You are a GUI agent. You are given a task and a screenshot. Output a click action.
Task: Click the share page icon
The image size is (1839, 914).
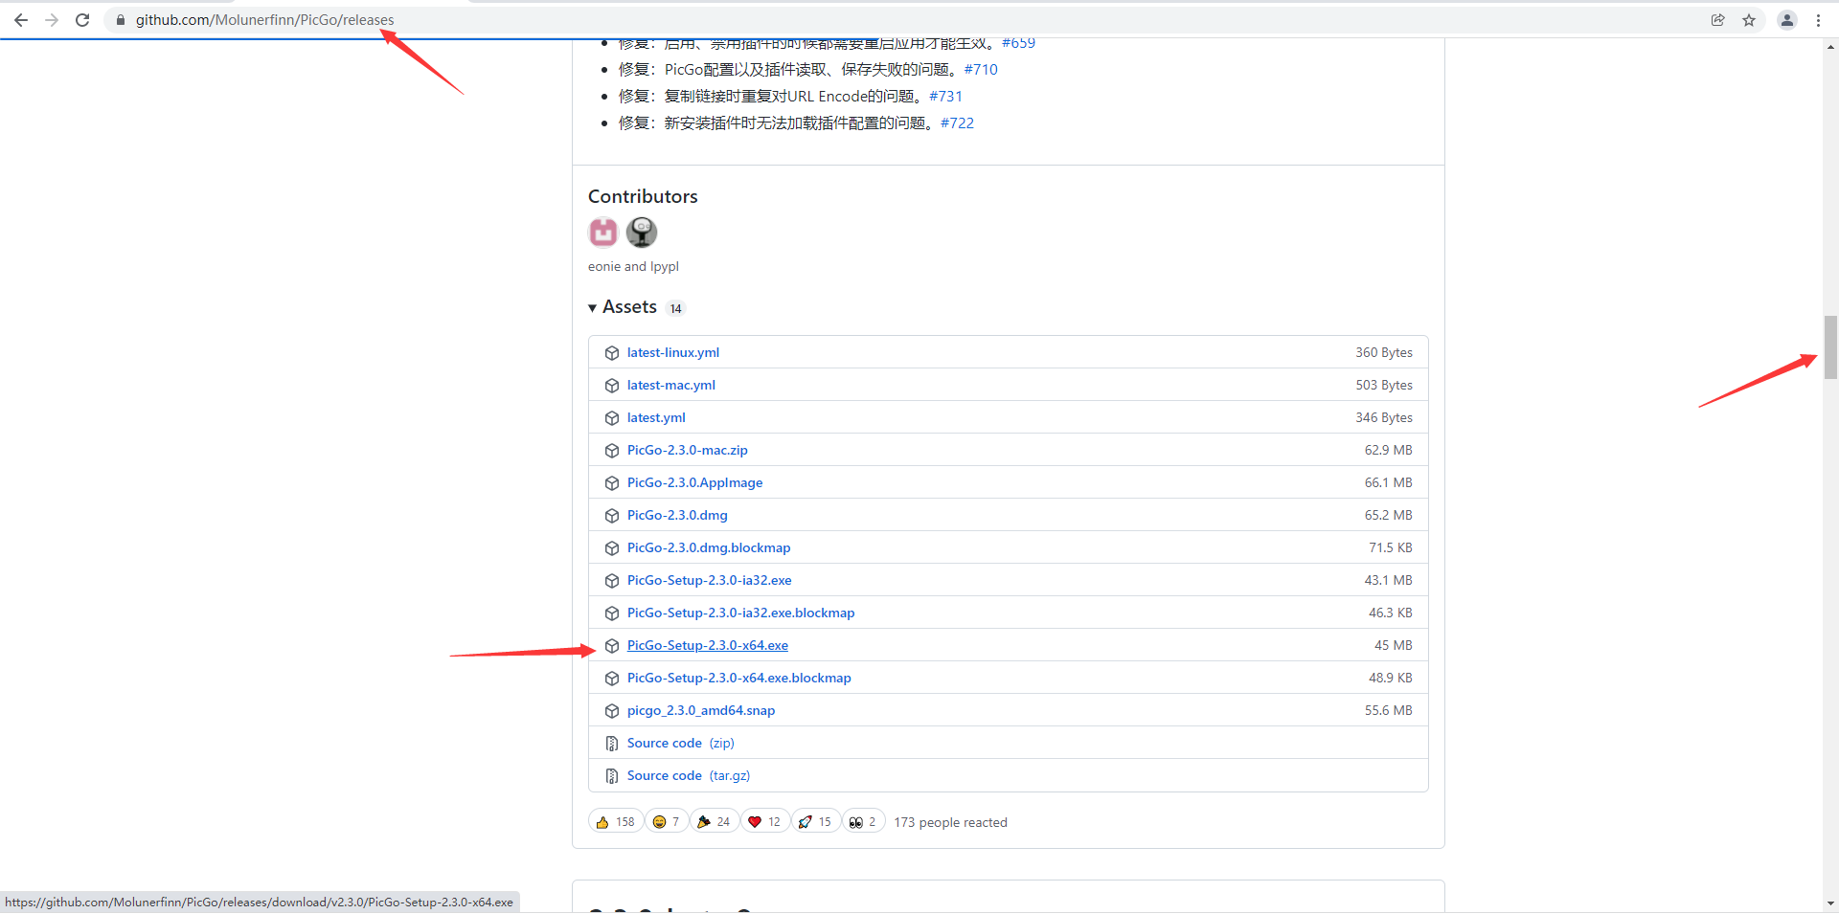click(x=1718, y=20)
